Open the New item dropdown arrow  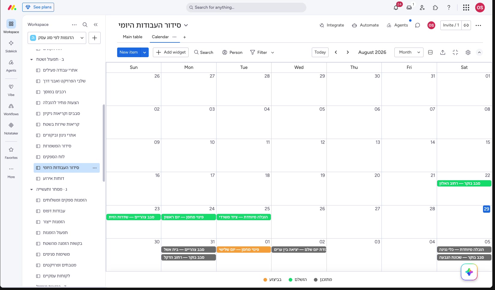[144, 52]
